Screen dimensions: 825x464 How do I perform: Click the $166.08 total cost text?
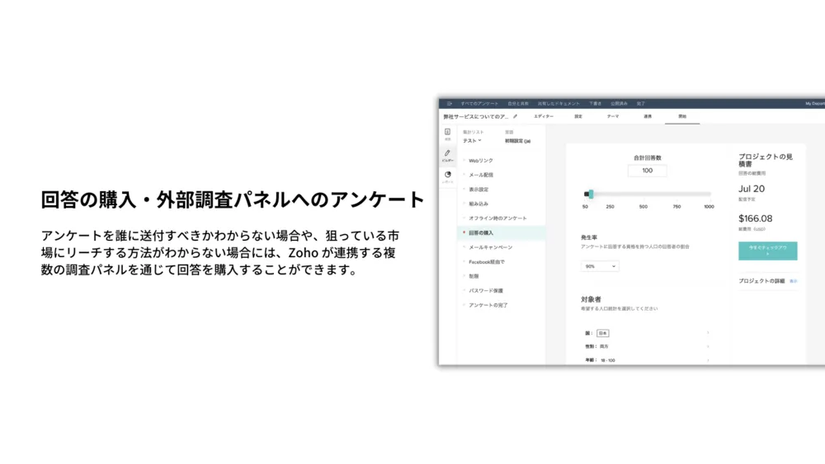(755, 218)
